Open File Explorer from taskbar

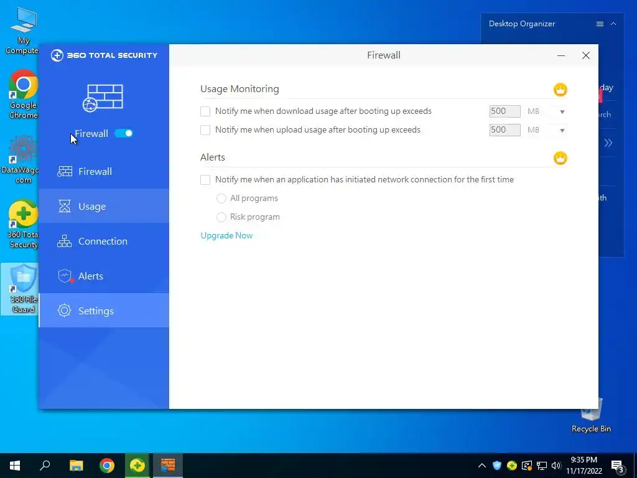[x=76, y=466]
